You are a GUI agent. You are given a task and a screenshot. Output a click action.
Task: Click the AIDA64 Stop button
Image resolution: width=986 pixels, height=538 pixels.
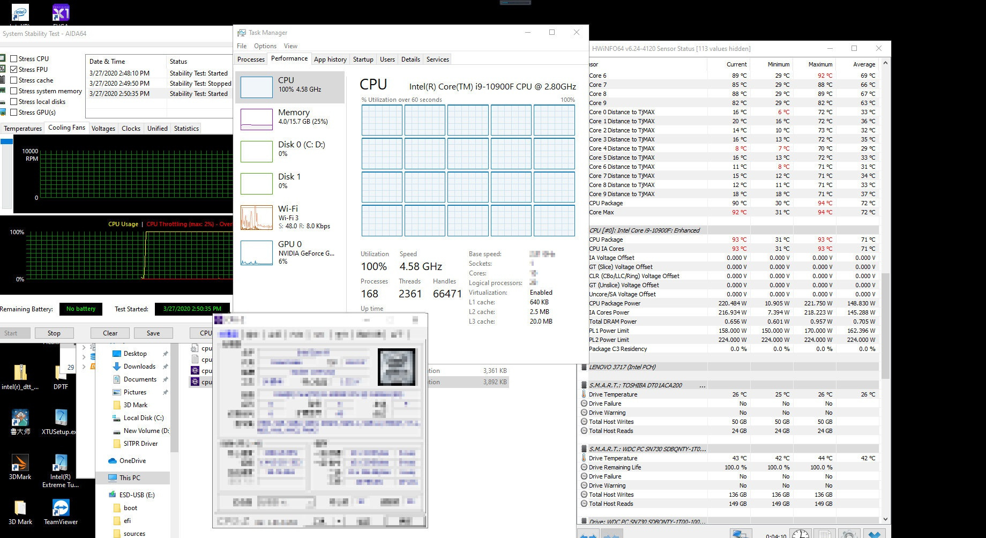[54, 333]
